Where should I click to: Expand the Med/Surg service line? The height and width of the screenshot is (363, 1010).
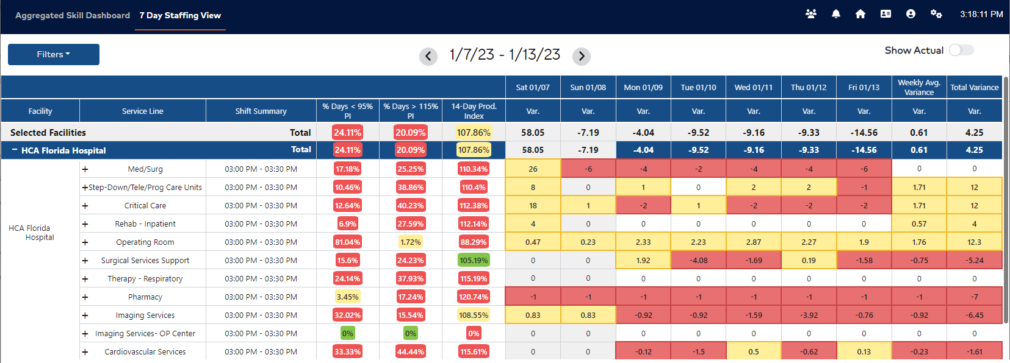pyautogui.click(x=85, y=169)
